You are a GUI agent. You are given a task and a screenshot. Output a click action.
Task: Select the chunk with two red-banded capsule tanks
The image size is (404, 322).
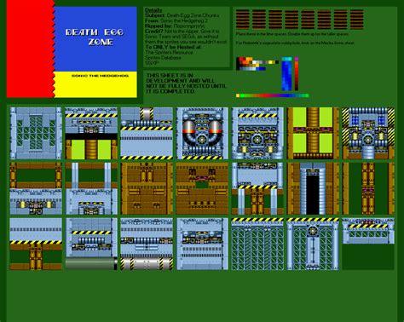[202, 133]
